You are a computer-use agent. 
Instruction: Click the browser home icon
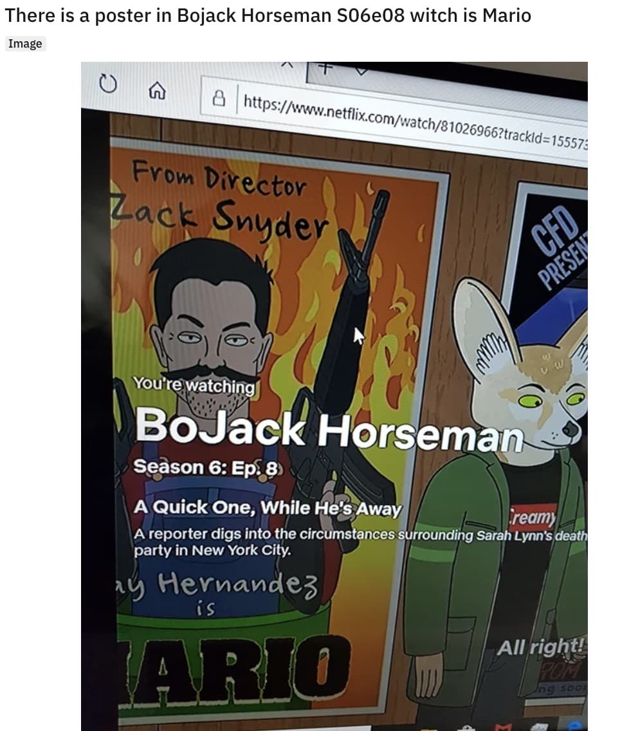point(156,93)
